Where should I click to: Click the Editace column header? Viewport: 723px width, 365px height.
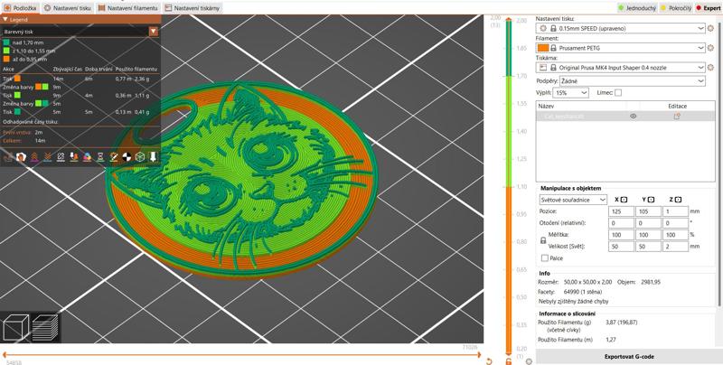coord(677,106)
